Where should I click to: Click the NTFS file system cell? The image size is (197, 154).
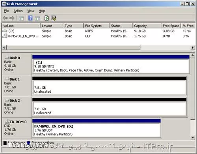pos(89,31)
